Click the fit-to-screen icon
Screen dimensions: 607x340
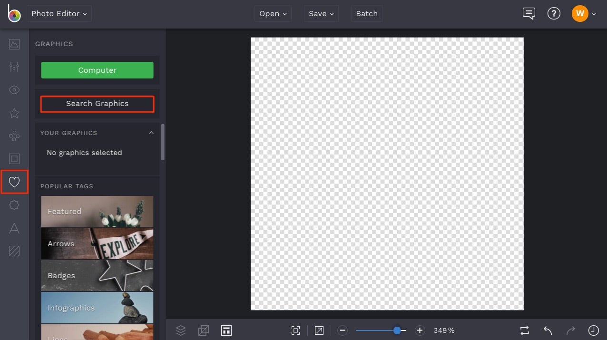pyautogui.click(x=295, y=330)
